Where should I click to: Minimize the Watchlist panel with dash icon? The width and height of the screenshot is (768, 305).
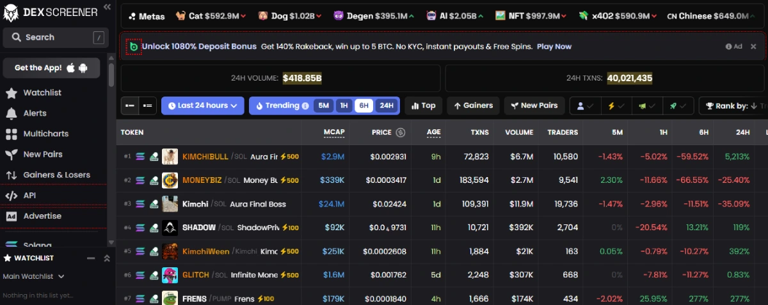(x=91, y=258)
